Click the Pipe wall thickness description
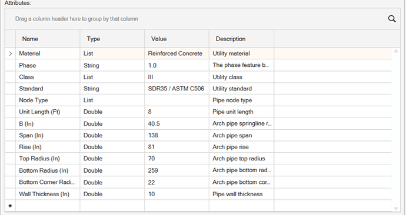This screenshot has width=406, height=215. tap(241, 194)
